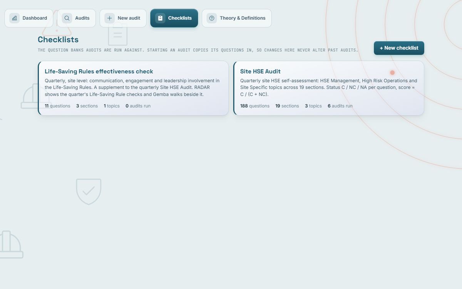Click the New audit plus icon
Viewport: 462px width, 289px height.
[x=109, y=18]
